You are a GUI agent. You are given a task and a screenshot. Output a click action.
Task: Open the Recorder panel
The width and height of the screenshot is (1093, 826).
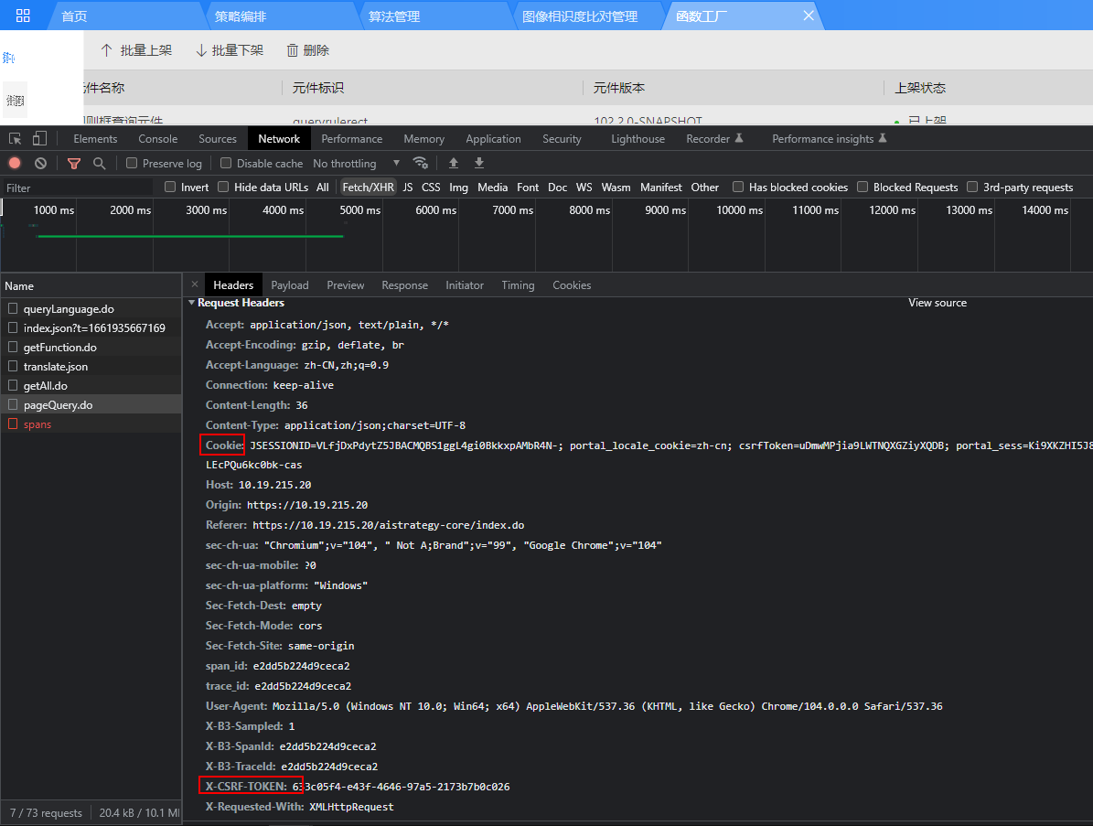714,139
